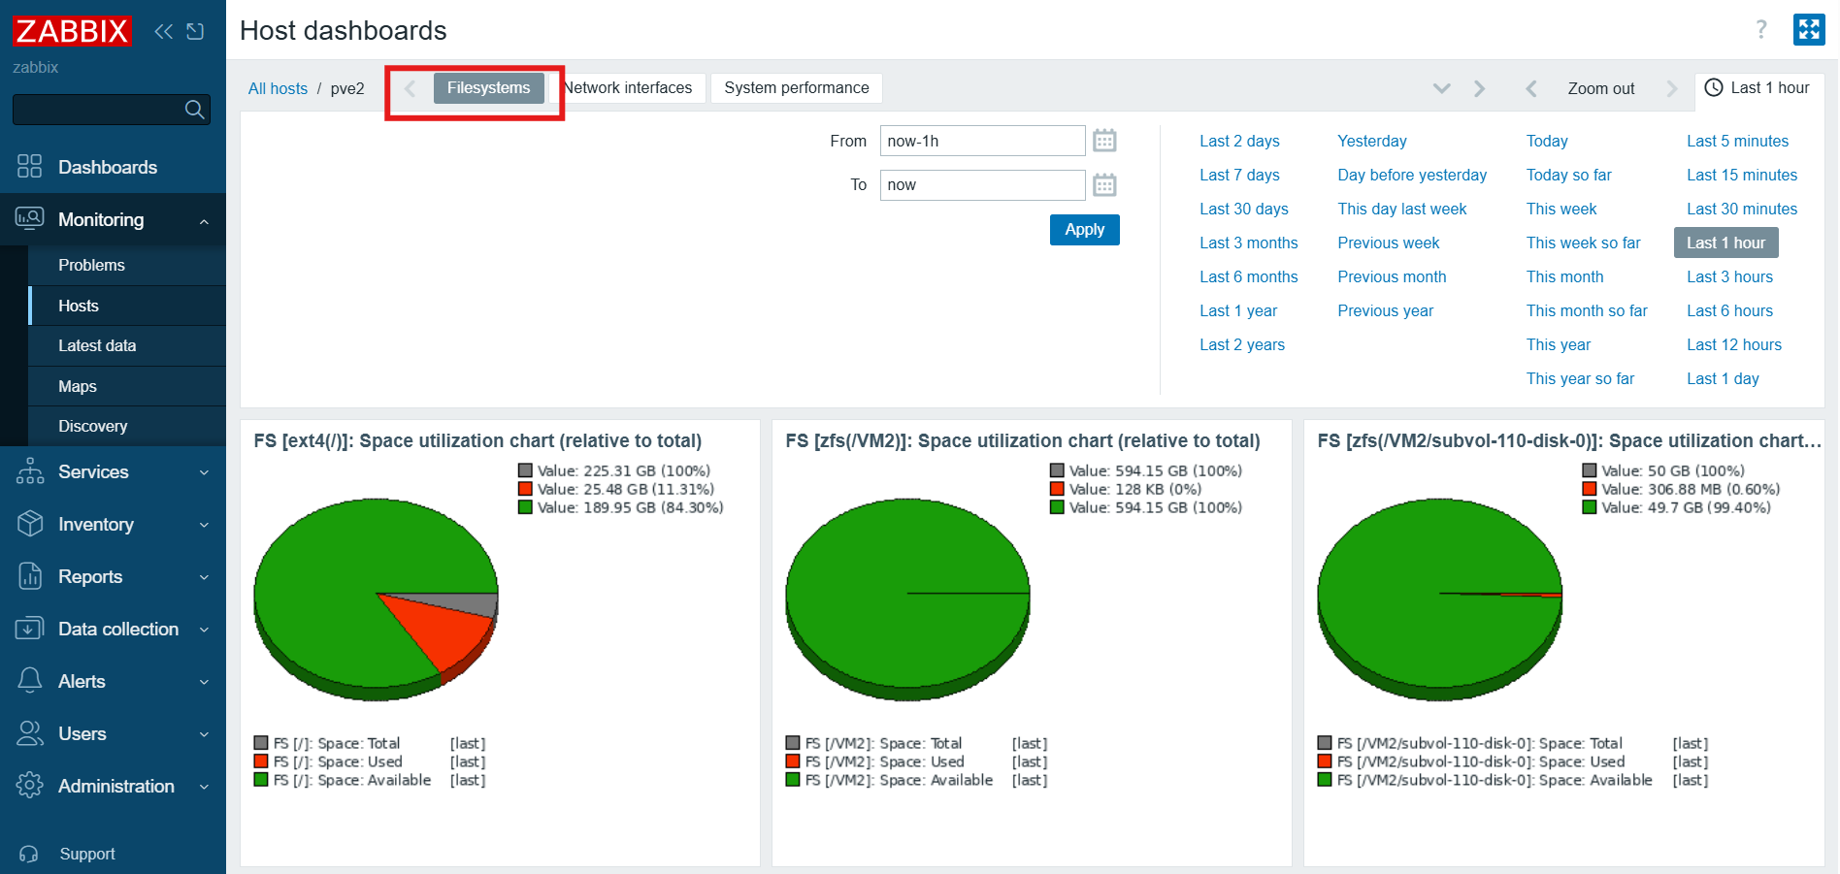Open calendar picker for From field

[1104, 141]
